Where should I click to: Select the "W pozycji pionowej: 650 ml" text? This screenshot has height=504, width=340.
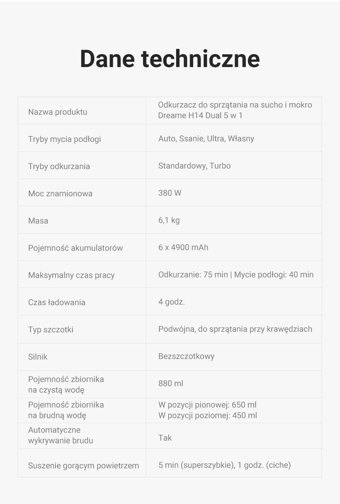(207, 405)
